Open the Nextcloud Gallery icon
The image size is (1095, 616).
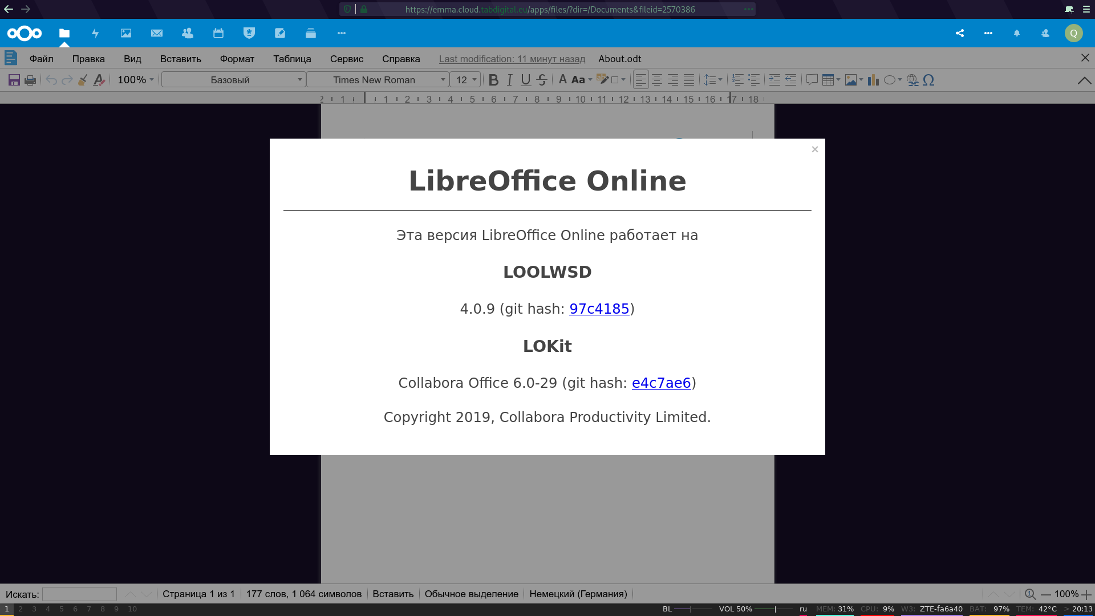click(x=126, y=33)
